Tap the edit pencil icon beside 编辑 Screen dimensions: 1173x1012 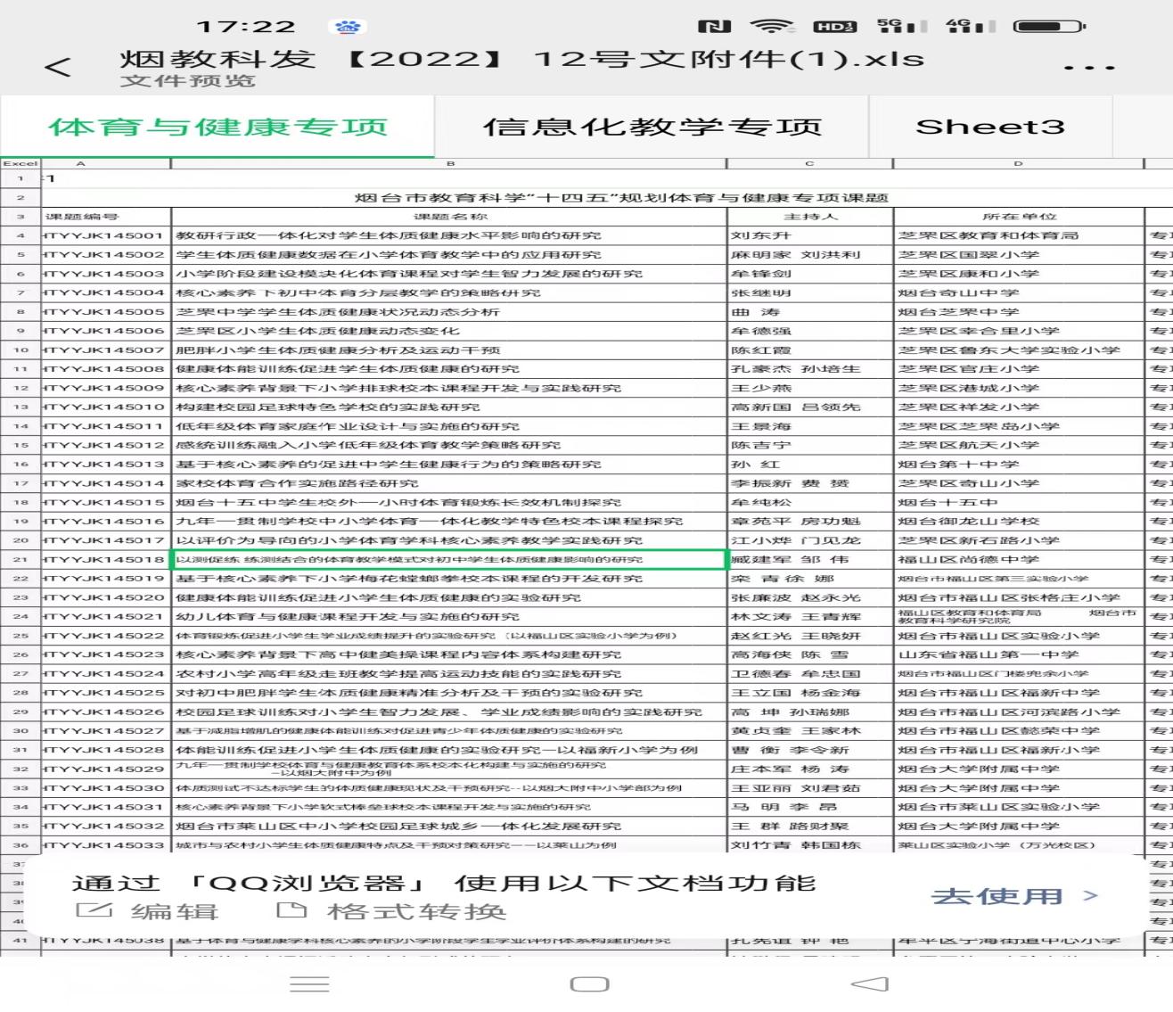coord(94,910)
